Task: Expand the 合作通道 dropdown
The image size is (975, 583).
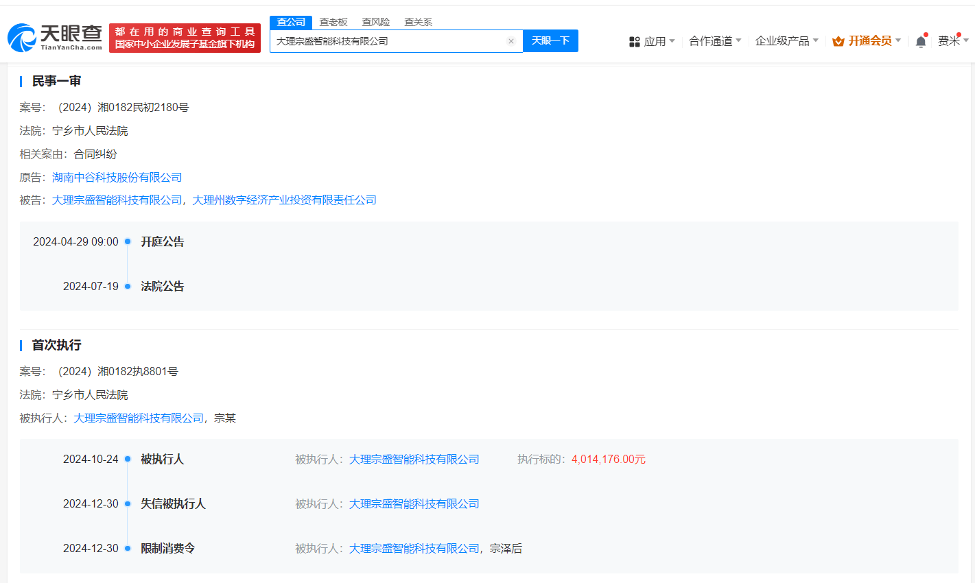Action: [715, 41]
